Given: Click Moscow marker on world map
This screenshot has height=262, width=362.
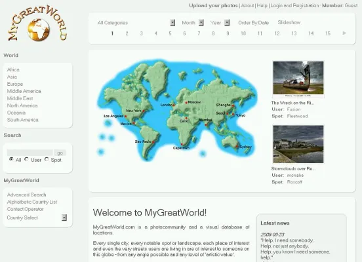Looking at the screenshot, I should tap(186, 102).
